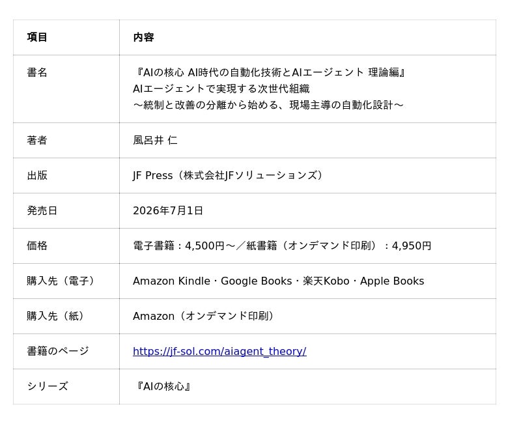The height and width of the screenshot is (424, 521).
Task: Click Amazon（オンデマンド印刷）in the paper purchase row
Action: [204, 316]
